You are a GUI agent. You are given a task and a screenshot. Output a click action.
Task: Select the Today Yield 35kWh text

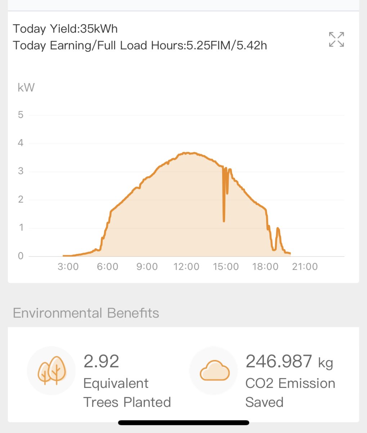[65, 29]
